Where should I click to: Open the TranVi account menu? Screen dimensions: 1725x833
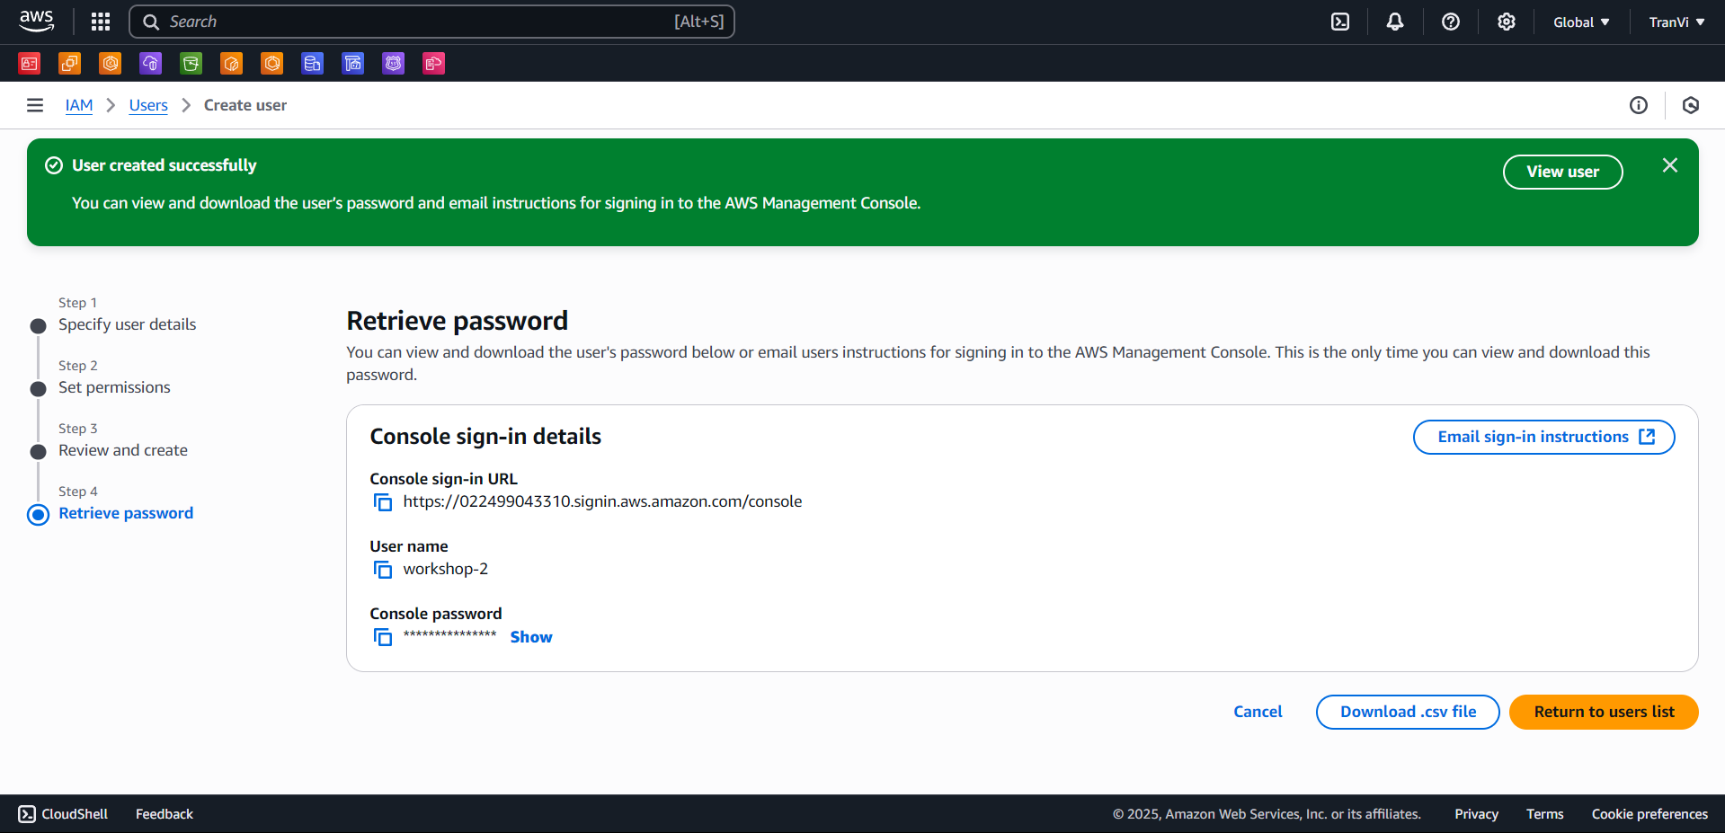(1675, 21)
